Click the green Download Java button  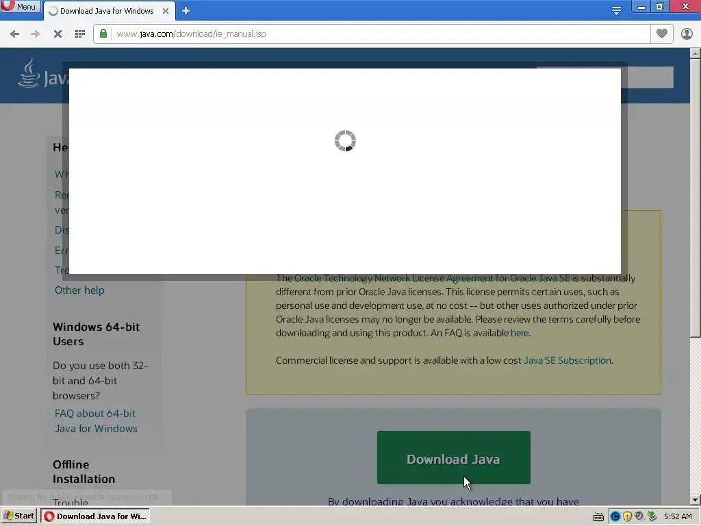(x=454, y=458)
